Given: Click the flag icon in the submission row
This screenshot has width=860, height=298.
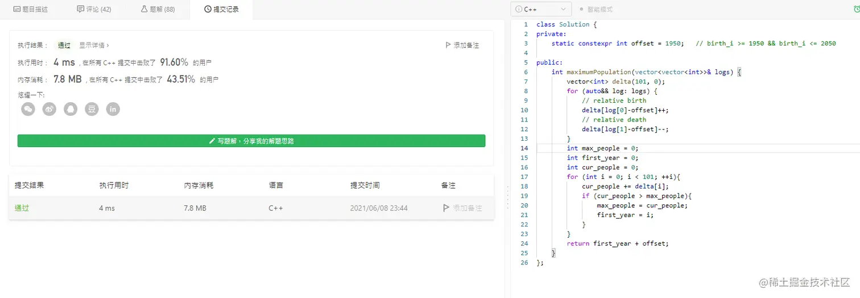Looking at the screenshot, I should coord(446,208).
